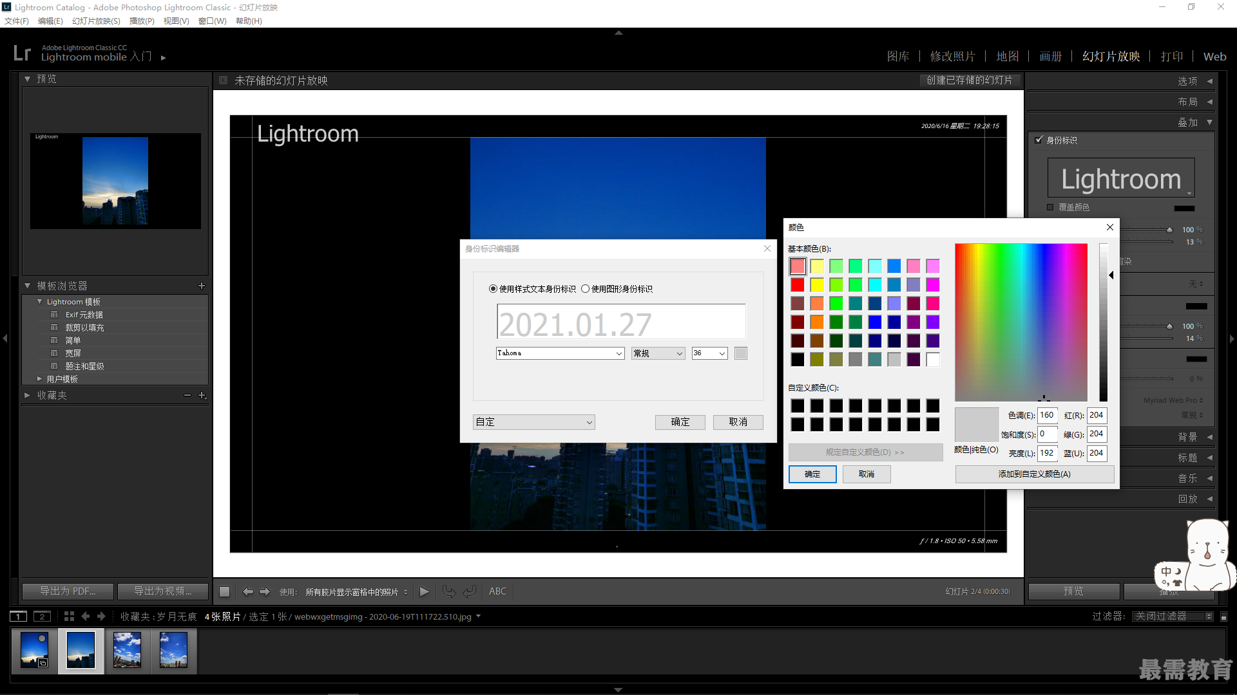The image size is (1237, 695).
Task: Click the identity plate text field 2021.01.27
Action: pyautogui.click(x=621, y=322)
